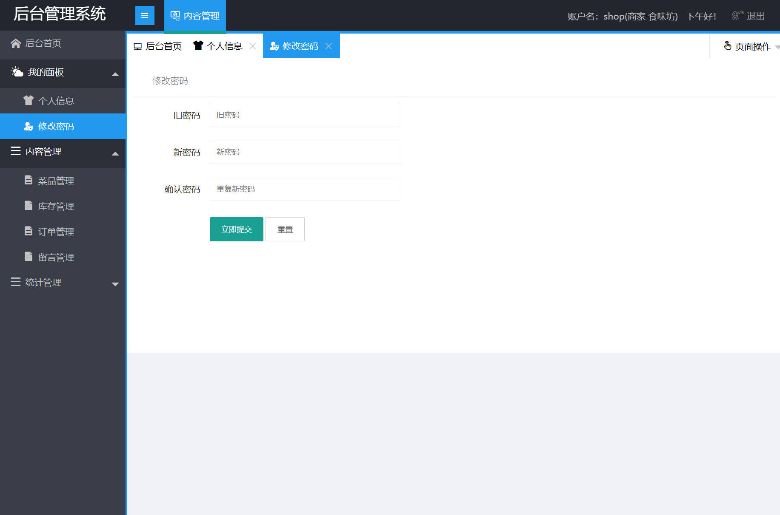Submit the form with 立即提交

coord(237,229)
